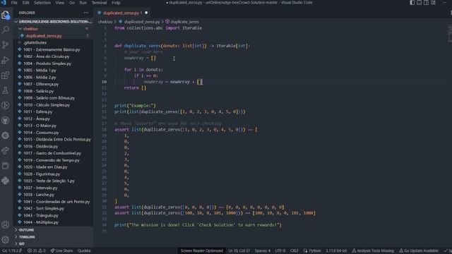Open the Run and Debug view
The image size is (452, 254).
click(6, 60)
